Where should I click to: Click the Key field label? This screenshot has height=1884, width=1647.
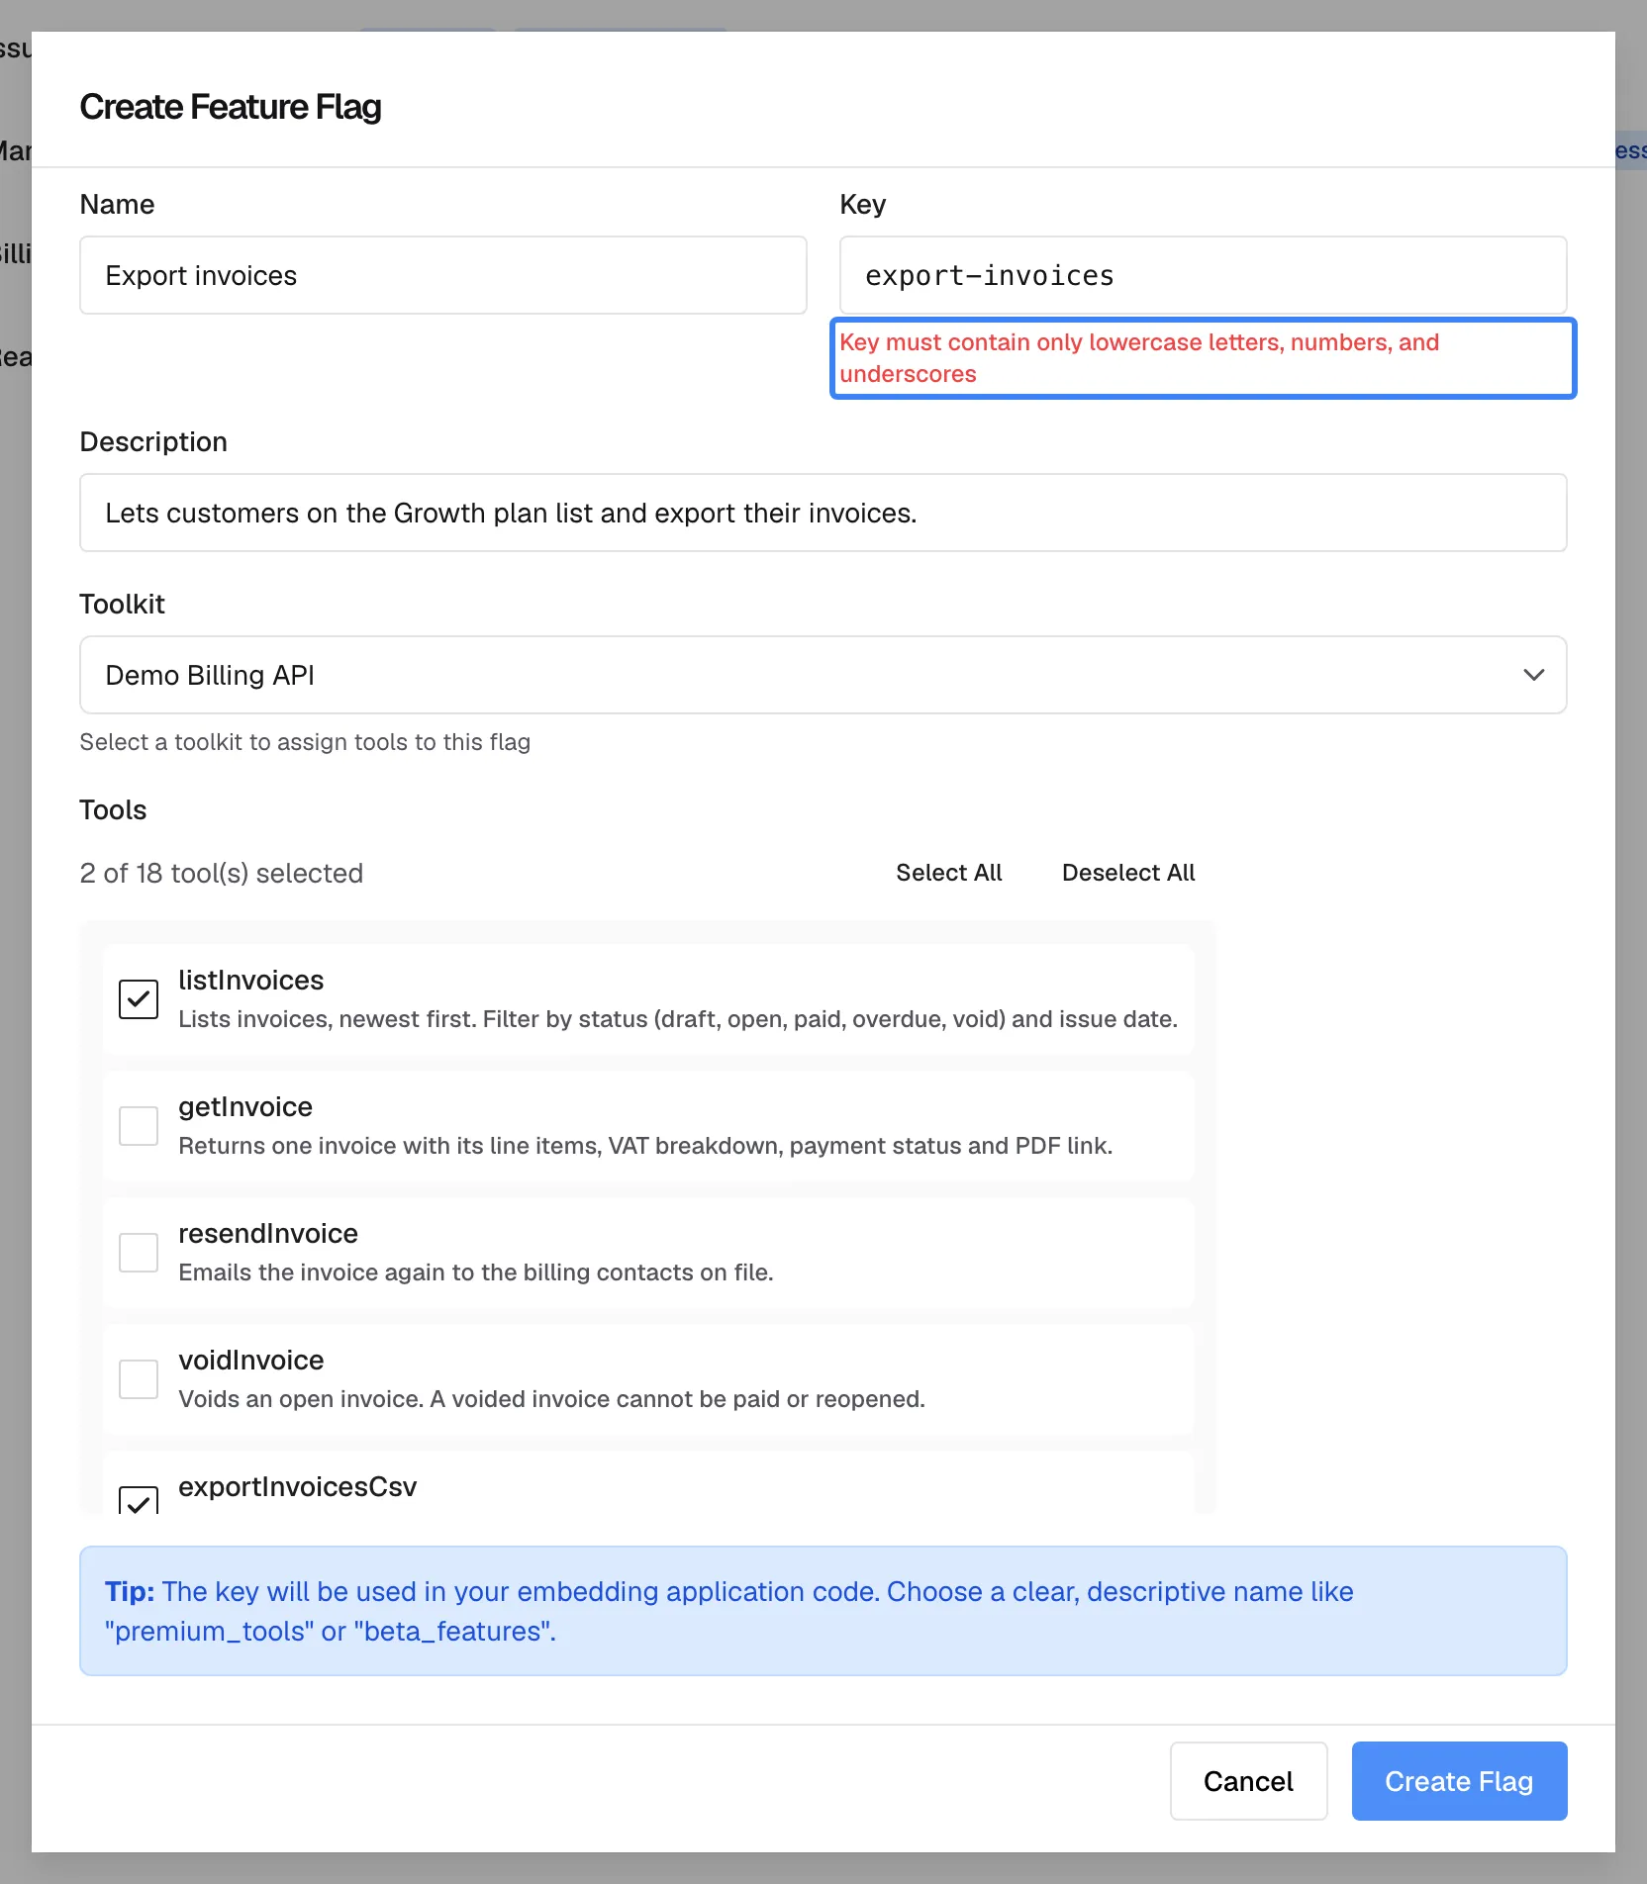point(863,204)
